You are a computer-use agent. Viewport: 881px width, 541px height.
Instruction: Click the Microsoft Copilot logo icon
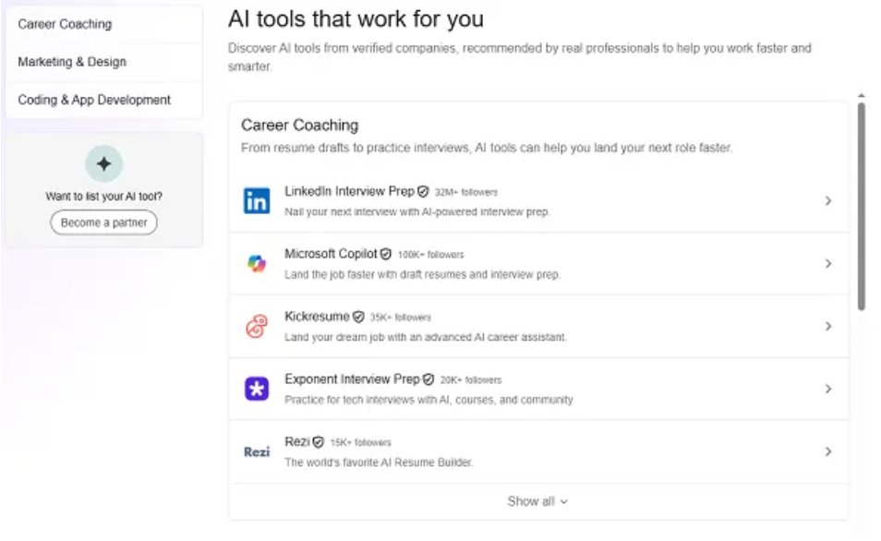257,263
